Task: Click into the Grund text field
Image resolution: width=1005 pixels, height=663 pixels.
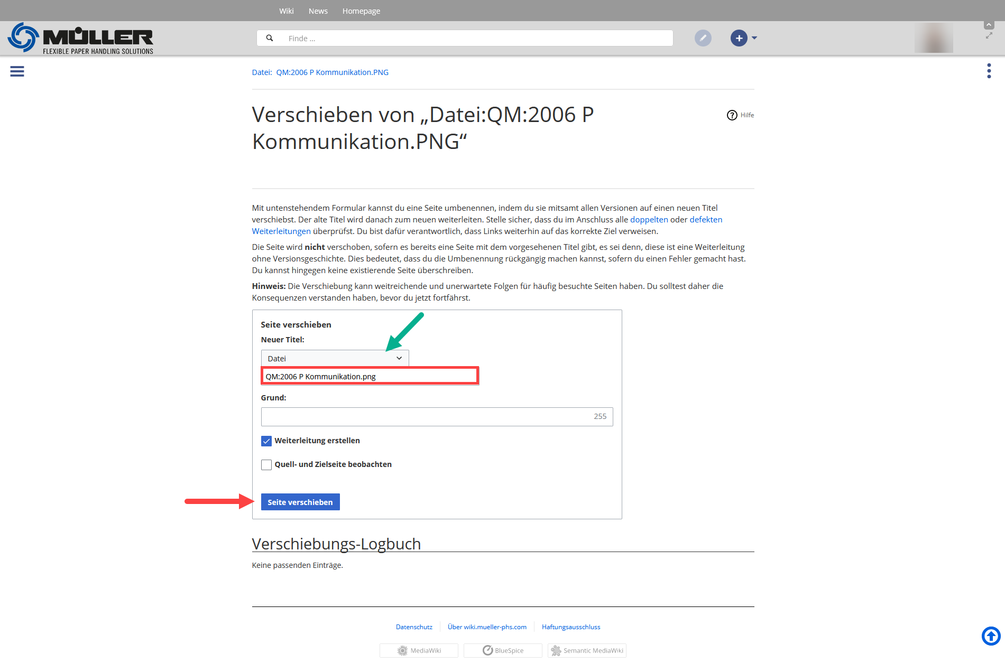Action: tap(426, 417)
